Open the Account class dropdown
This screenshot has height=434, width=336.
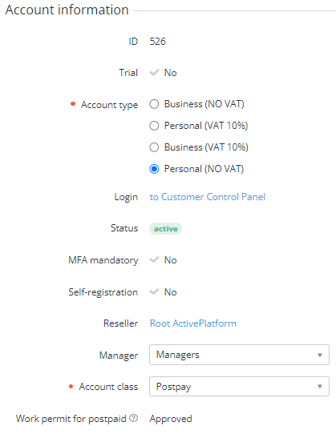click(x=239, y=387)
